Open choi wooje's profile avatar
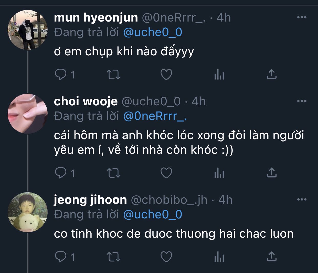The image size is (318, 273). [28, 114]
